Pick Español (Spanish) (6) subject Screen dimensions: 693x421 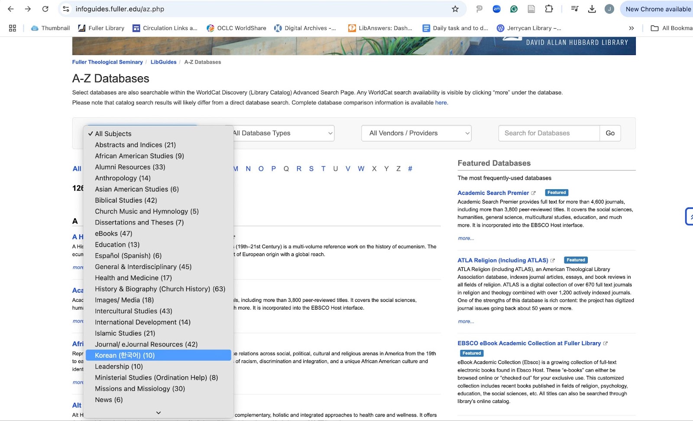(159, 256)
